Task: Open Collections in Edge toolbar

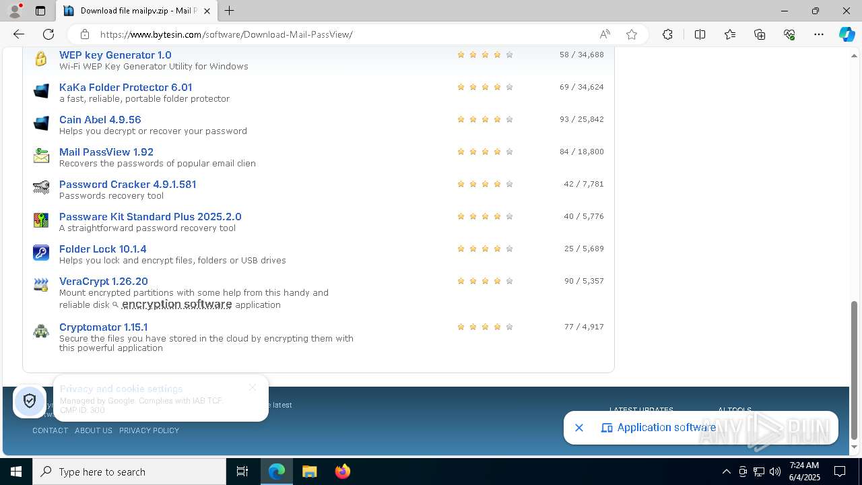Action: point(760,34)
